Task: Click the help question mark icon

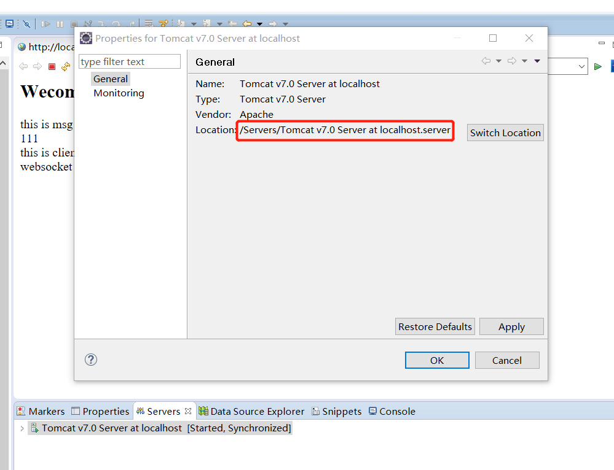Action: click(x=91, y=360)
